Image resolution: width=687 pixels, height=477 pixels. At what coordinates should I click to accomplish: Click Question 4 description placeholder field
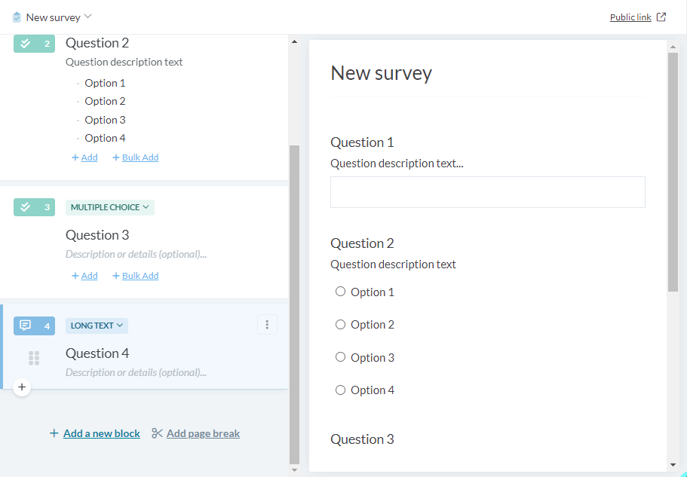(136, 372)
